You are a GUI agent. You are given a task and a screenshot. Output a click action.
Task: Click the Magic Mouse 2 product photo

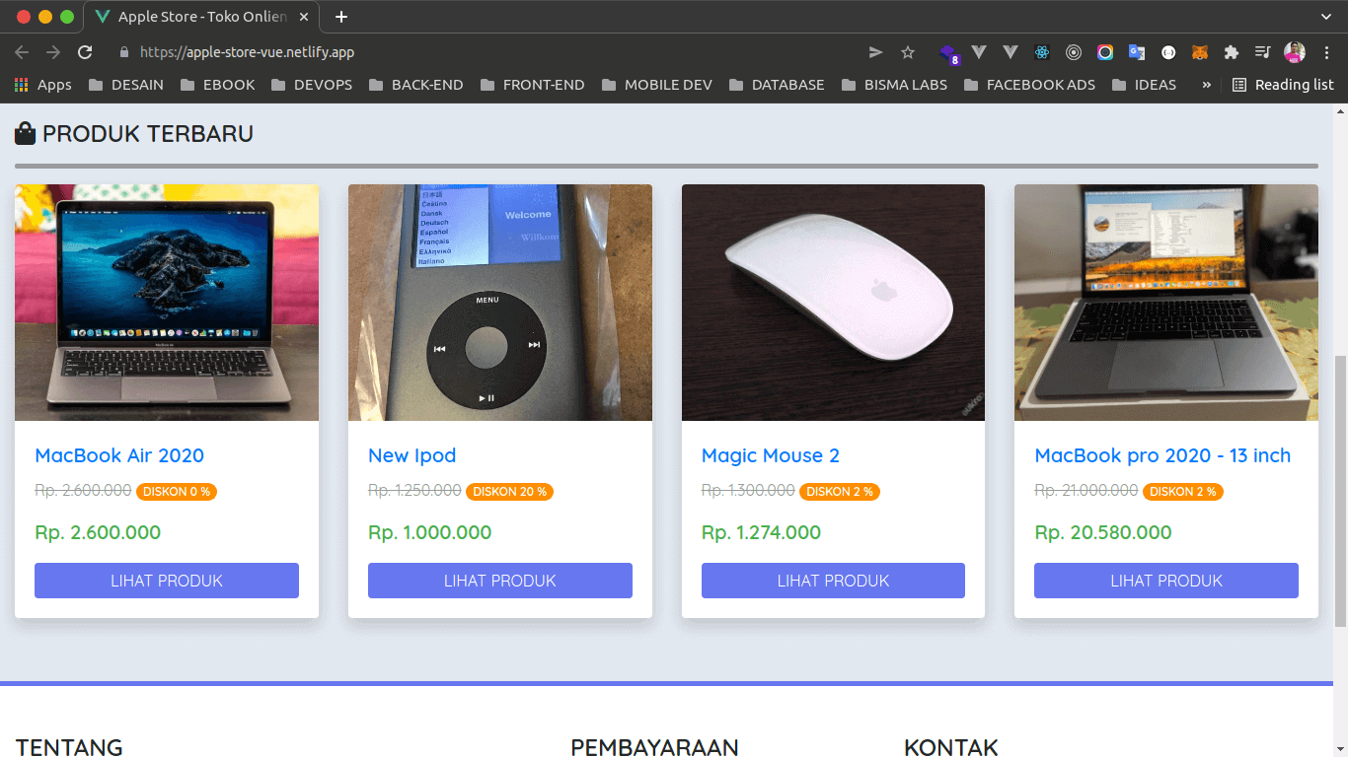pos(833,303)
